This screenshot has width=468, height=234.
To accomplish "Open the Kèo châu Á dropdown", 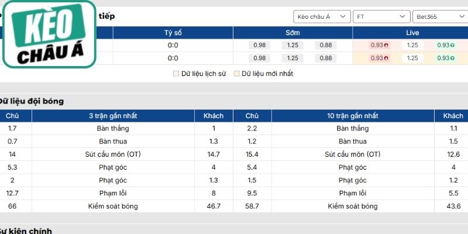I will click(322, 17).
